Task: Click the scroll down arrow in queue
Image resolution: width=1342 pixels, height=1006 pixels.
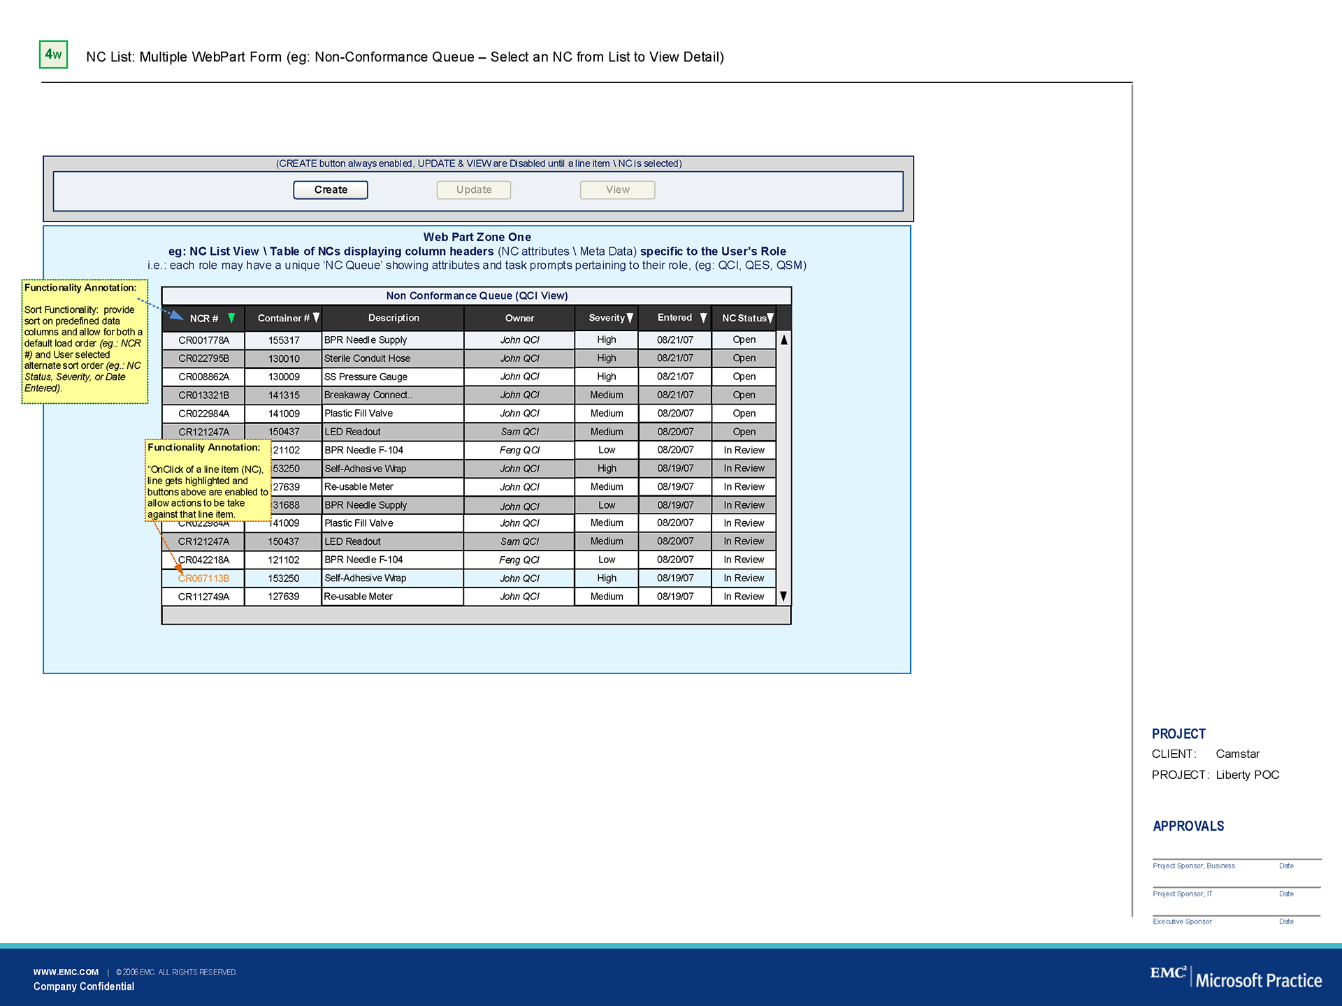Action: (x=784, y=597)
